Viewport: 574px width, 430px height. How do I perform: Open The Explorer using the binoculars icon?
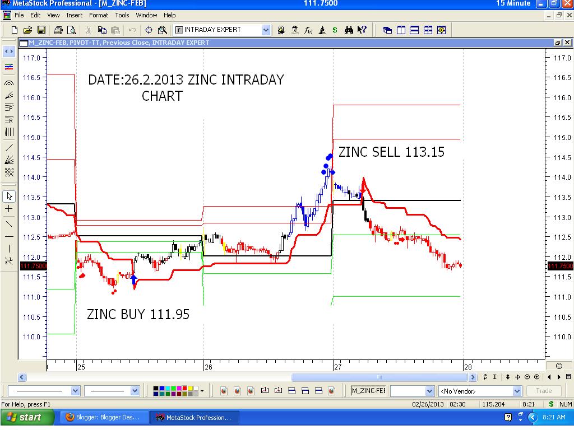click(348, 30)
